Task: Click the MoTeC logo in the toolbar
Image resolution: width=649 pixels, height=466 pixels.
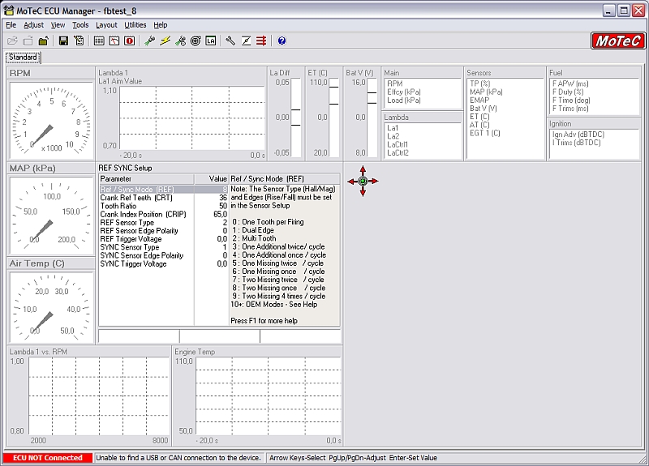Action: click(x=618, y=41)
